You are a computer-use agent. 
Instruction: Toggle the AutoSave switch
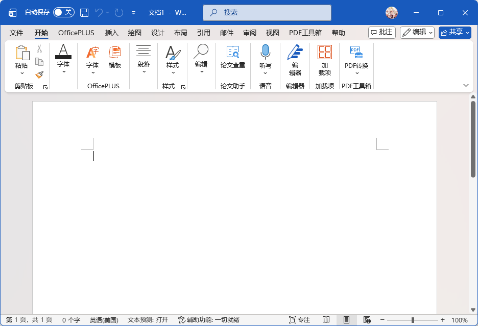[64, 12]
